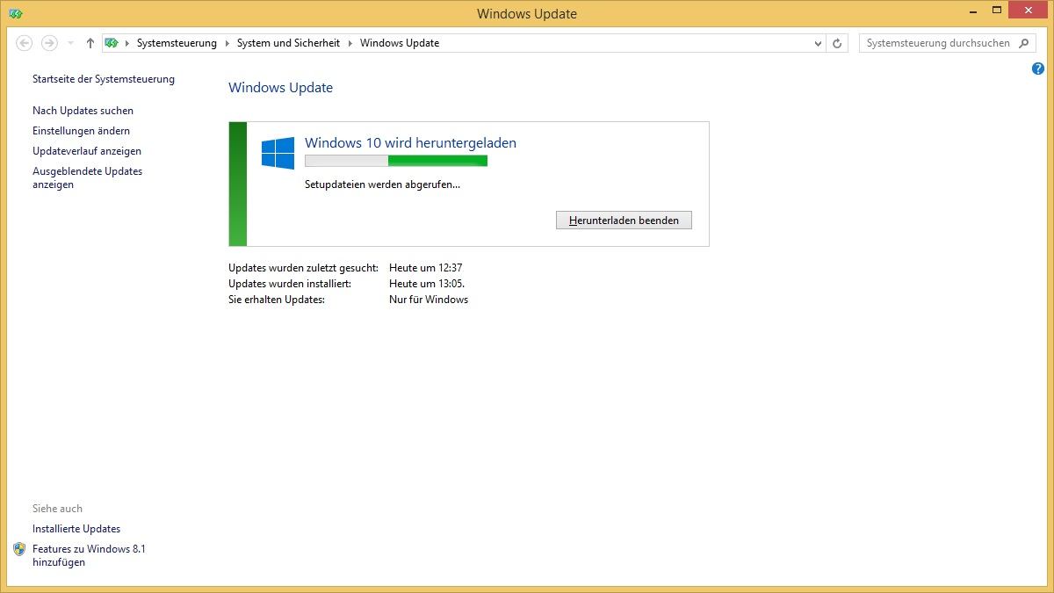Viewport: 1054px width, 593px height.
Task: Click the Setupdateien werden abgerufen status text
Action: [382, 184]
